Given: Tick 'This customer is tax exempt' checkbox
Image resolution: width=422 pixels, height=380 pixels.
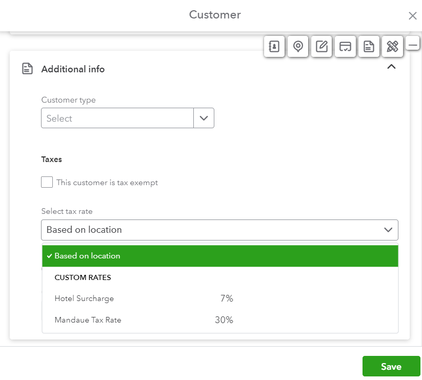Looking at the screenshot, I should pyautogui.click(x=47, y=182).
